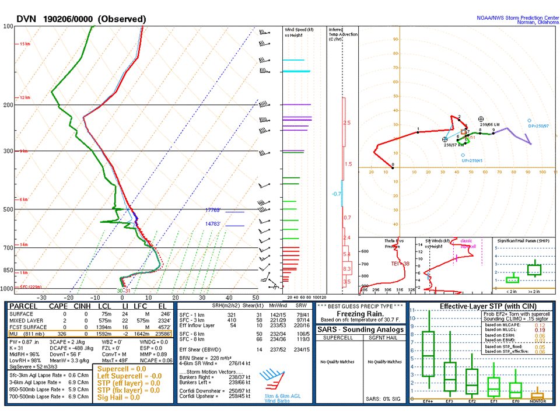560x420 pixels.
Task: Select the highlighted MU (811 mb) parcel row
Action: 90,334
